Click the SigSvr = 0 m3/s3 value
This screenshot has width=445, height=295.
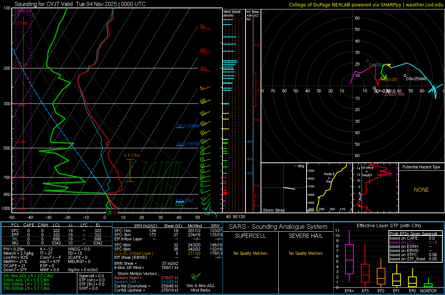tap(83, 270)
